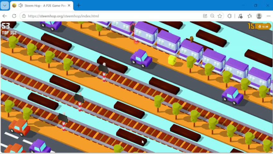Focus the steemhop.org address bar
The height and width of the screenshot is (154, 273).
coord(111,16)
